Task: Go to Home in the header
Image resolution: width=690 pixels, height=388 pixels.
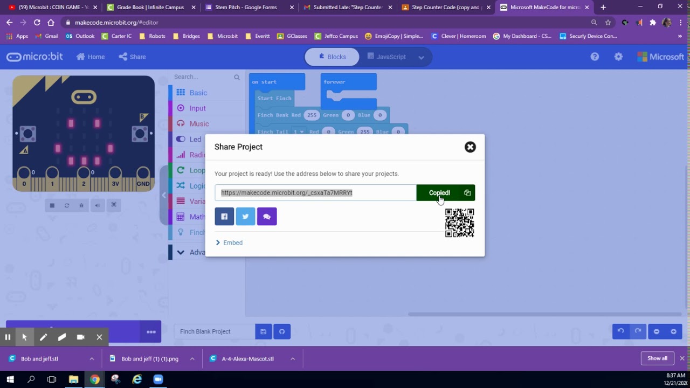Action: click(x=91, y=57)
